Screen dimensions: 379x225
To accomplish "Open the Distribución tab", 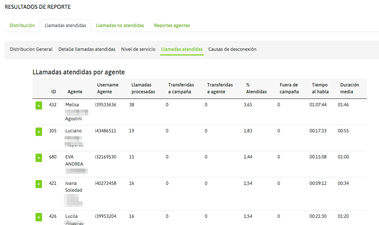I will point(22,25).
